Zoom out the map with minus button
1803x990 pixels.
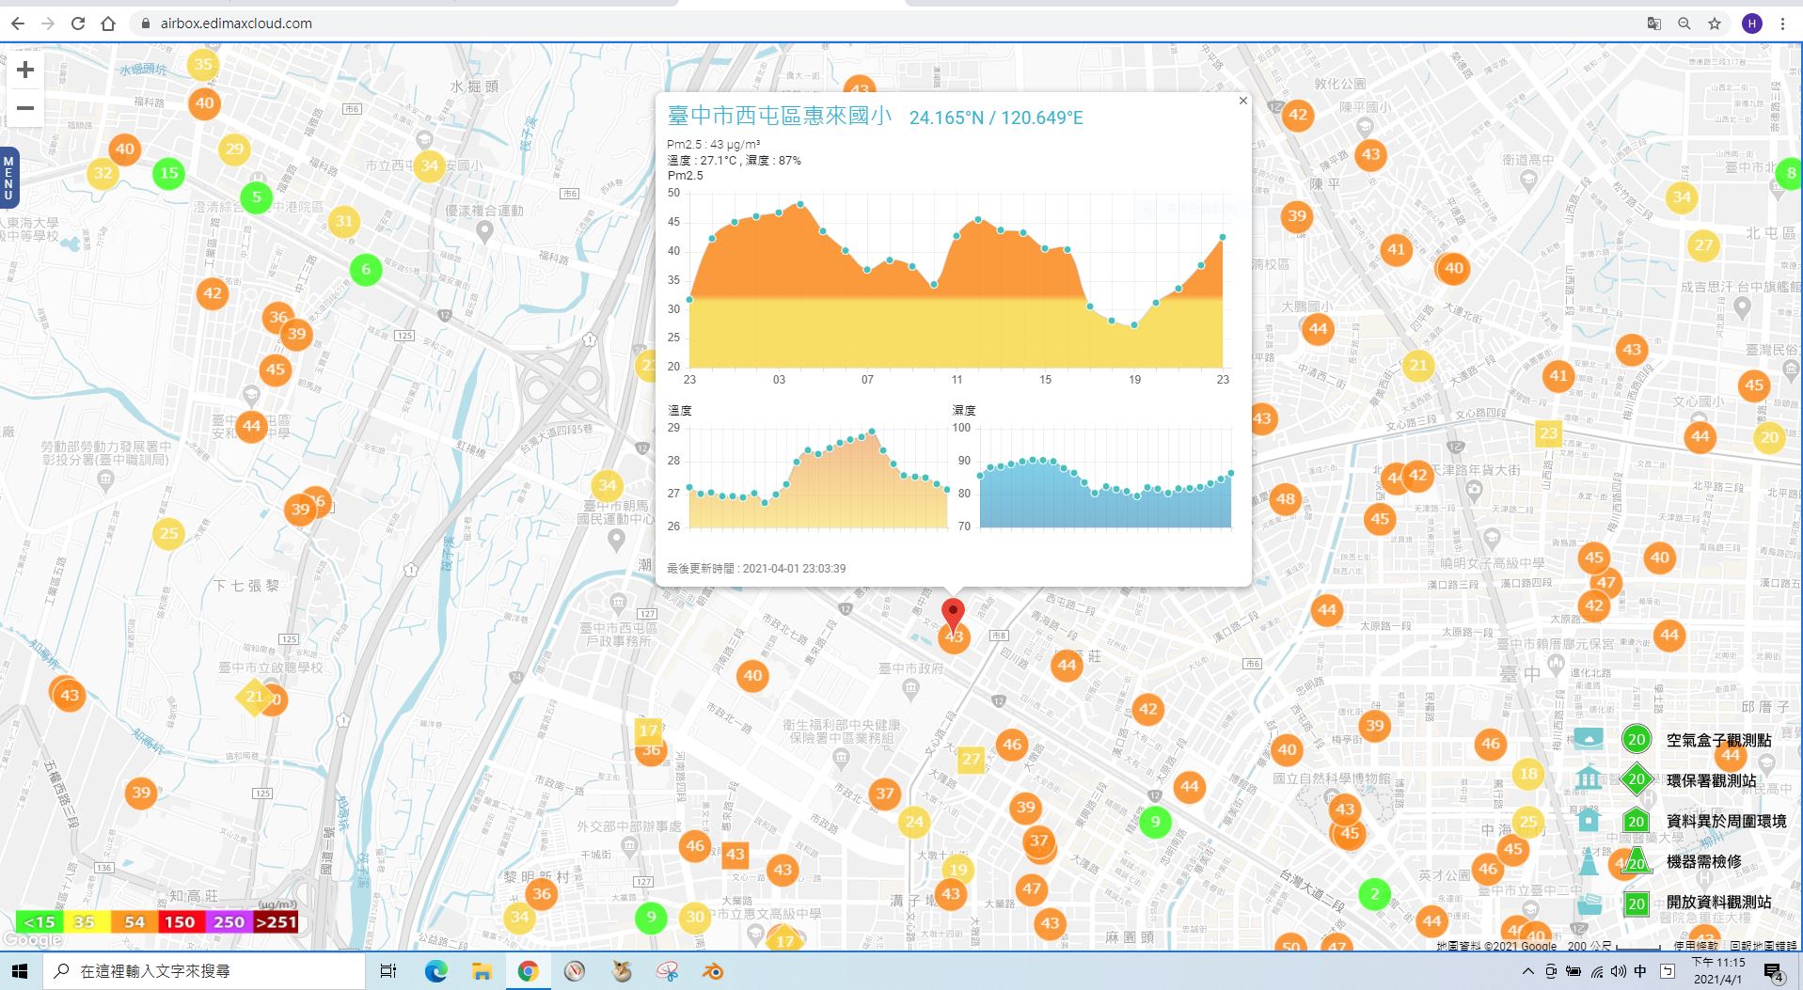(25, 108)
